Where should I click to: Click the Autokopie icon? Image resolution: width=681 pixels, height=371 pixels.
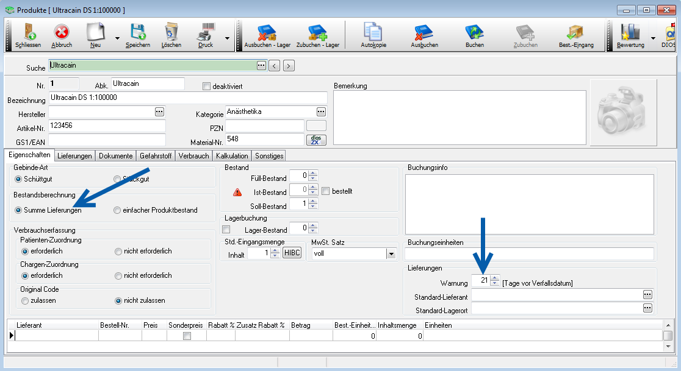point(373,32)
